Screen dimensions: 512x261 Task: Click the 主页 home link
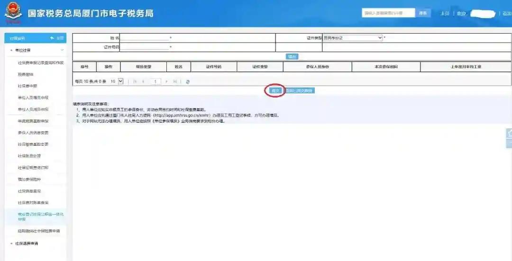coord(444,14)
